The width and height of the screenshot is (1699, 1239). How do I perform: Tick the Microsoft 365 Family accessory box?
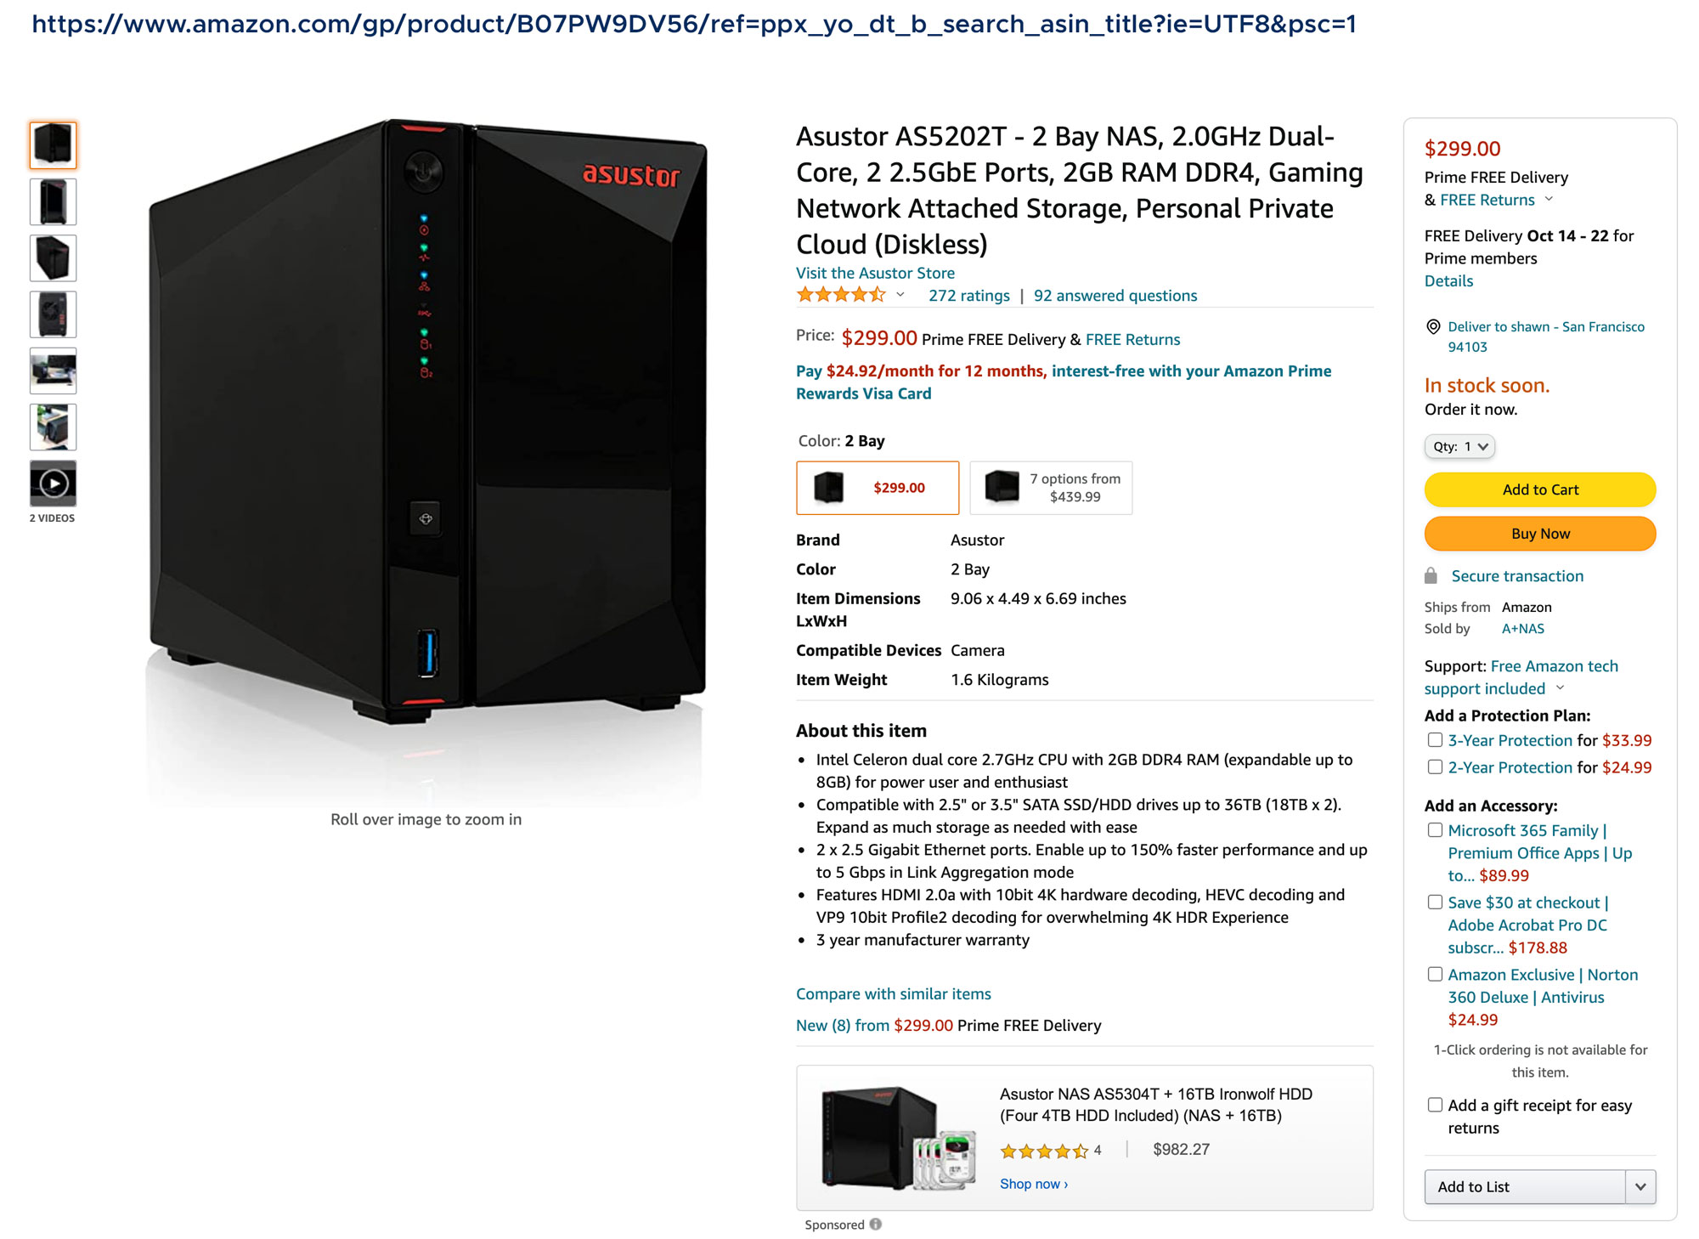pos(1435,830)
